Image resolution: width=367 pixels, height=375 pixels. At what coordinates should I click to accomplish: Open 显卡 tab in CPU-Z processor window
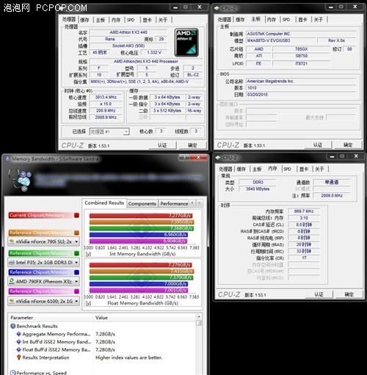click(148, 20)
